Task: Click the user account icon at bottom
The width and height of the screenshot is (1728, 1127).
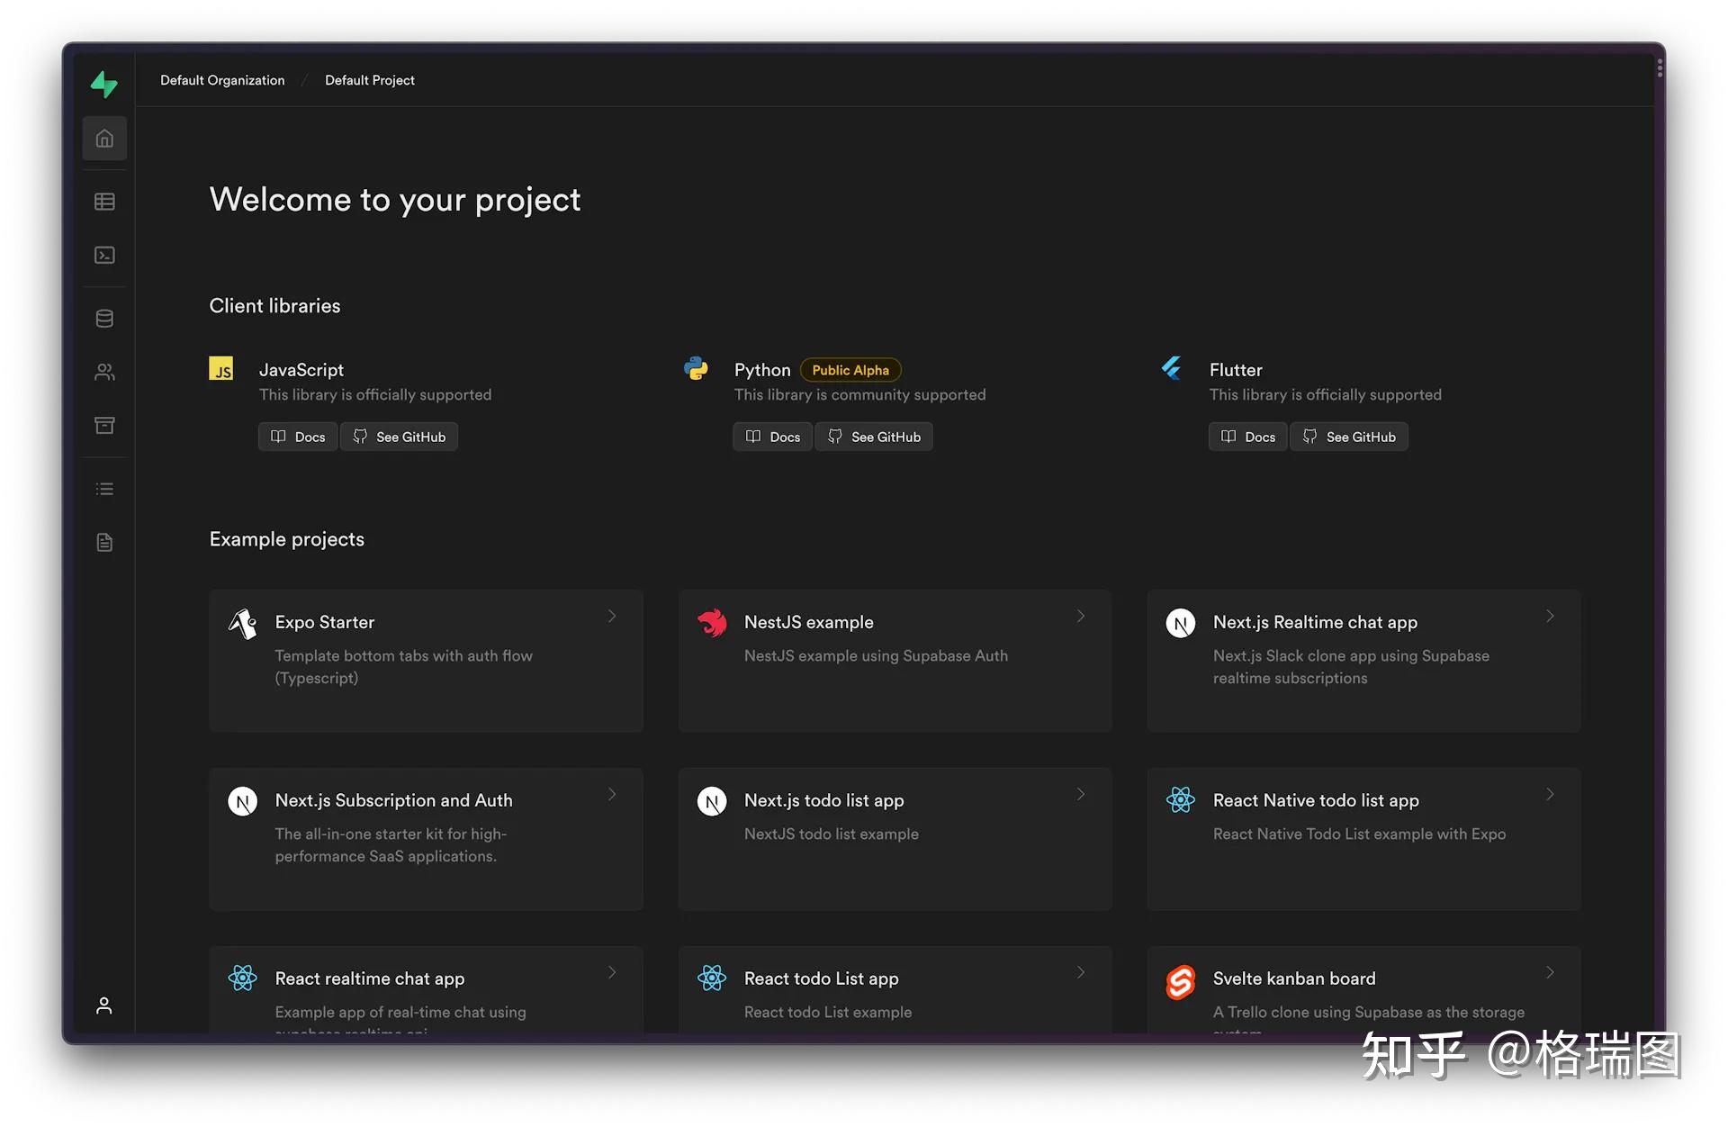Action: coord(104,1005)
